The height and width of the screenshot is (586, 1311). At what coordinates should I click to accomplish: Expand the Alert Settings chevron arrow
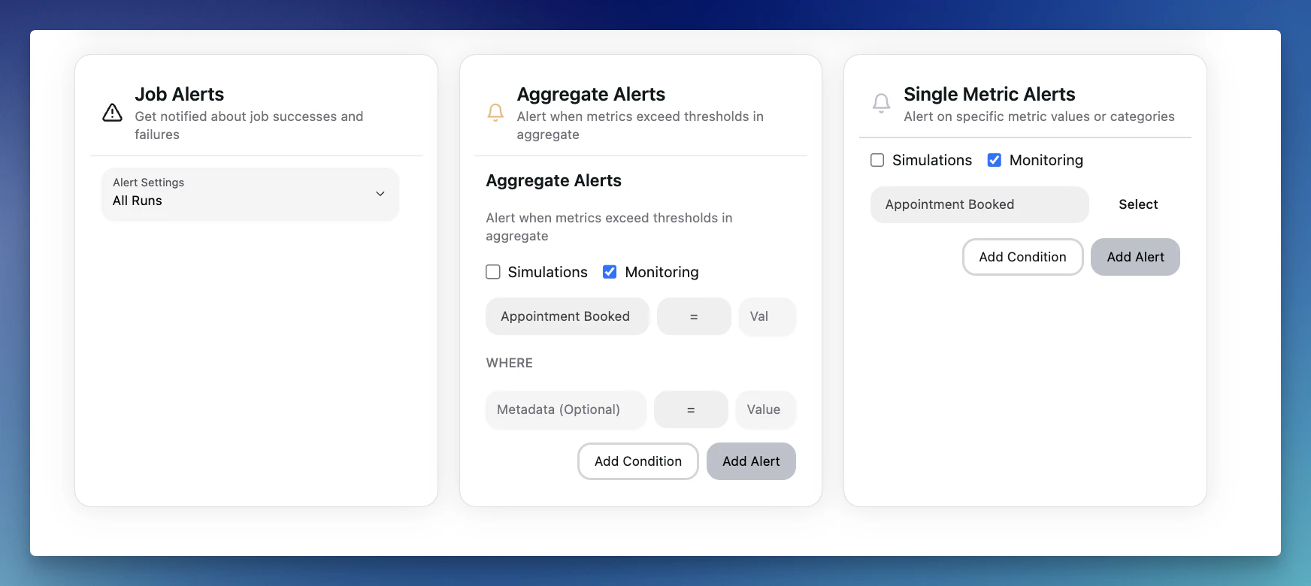point(380,194)
